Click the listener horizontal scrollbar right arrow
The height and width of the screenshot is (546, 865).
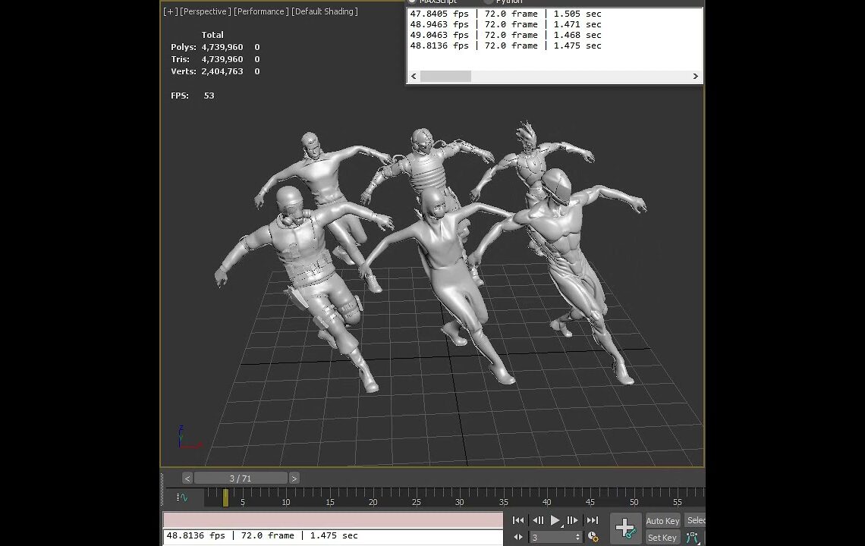coord(694,76)
